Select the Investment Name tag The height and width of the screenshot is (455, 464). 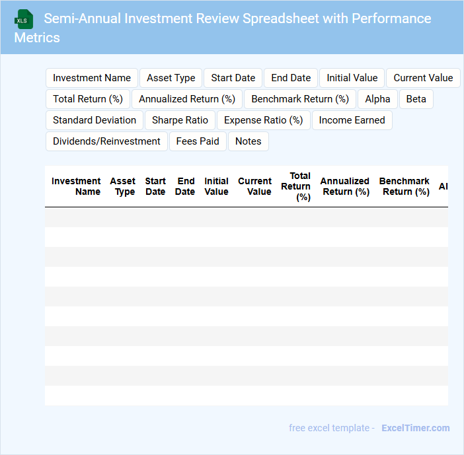click(92, 78)
